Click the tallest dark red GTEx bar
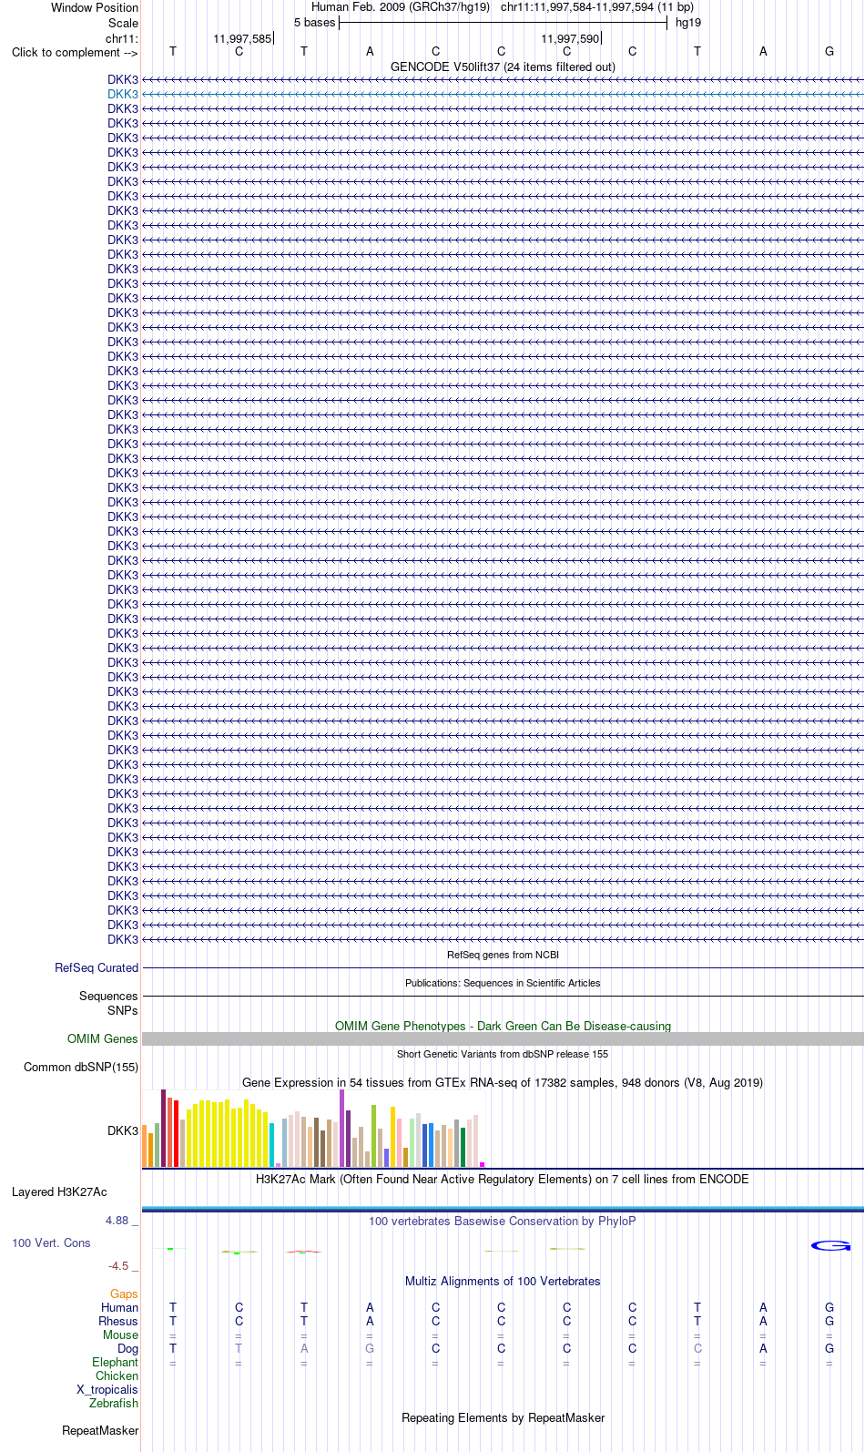Viewport: 865px width, 1452px height. [x=164, y=1128]
